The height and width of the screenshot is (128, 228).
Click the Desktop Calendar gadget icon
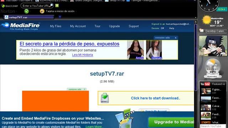(x=202, y=31)
